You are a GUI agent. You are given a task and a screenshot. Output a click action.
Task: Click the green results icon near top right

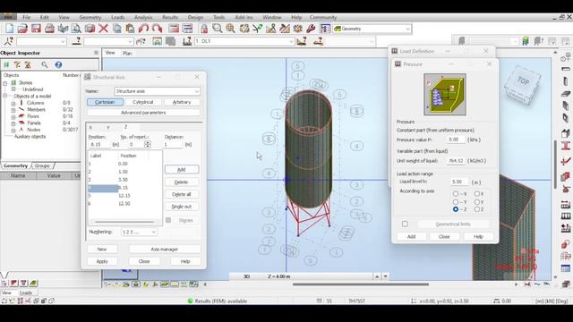click(526, 41)
